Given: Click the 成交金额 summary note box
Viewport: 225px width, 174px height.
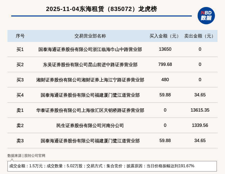Looking at the screenshot, I should coord(112,166).
